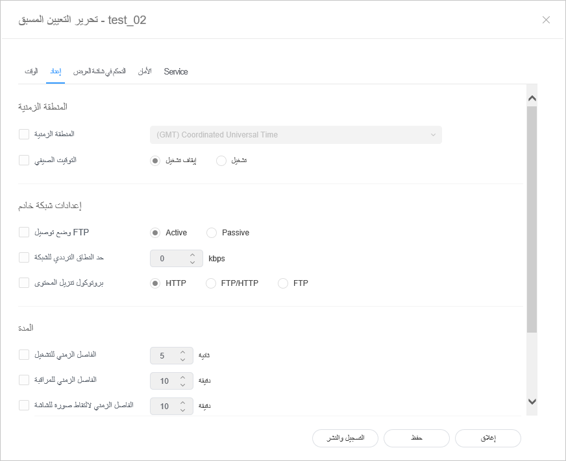Decrease the monitoring interval minutes value
The width and height of the screenshot is (566, 461).
(x=183, y=385)
